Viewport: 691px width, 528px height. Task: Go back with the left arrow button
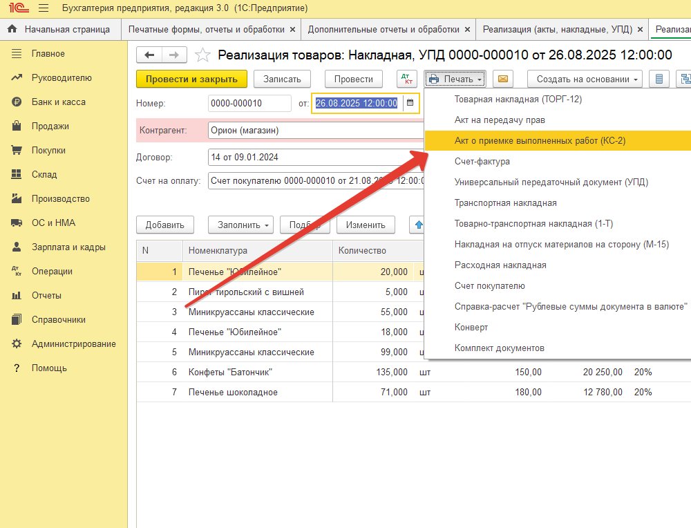[149, 55]
